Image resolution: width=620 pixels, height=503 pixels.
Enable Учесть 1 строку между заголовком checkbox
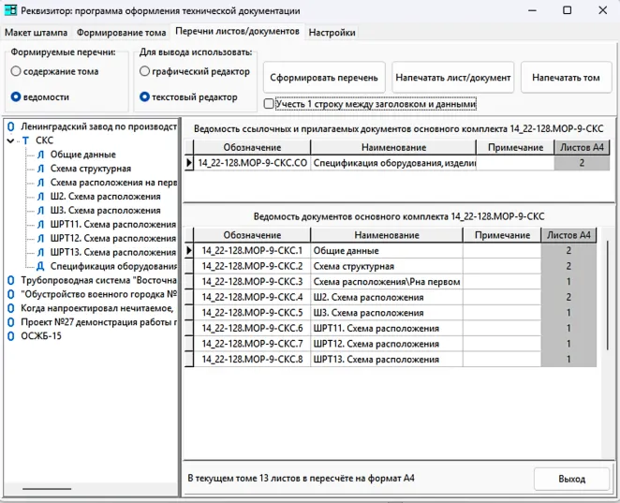click(270, 104)
